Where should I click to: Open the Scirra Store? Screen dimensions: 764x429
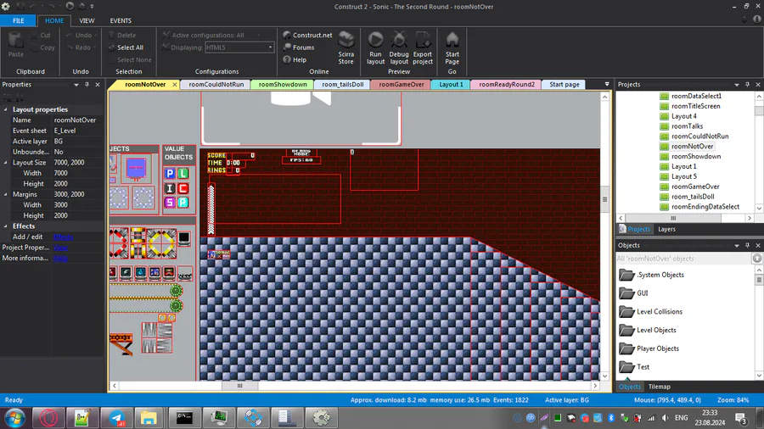[346, 47]
